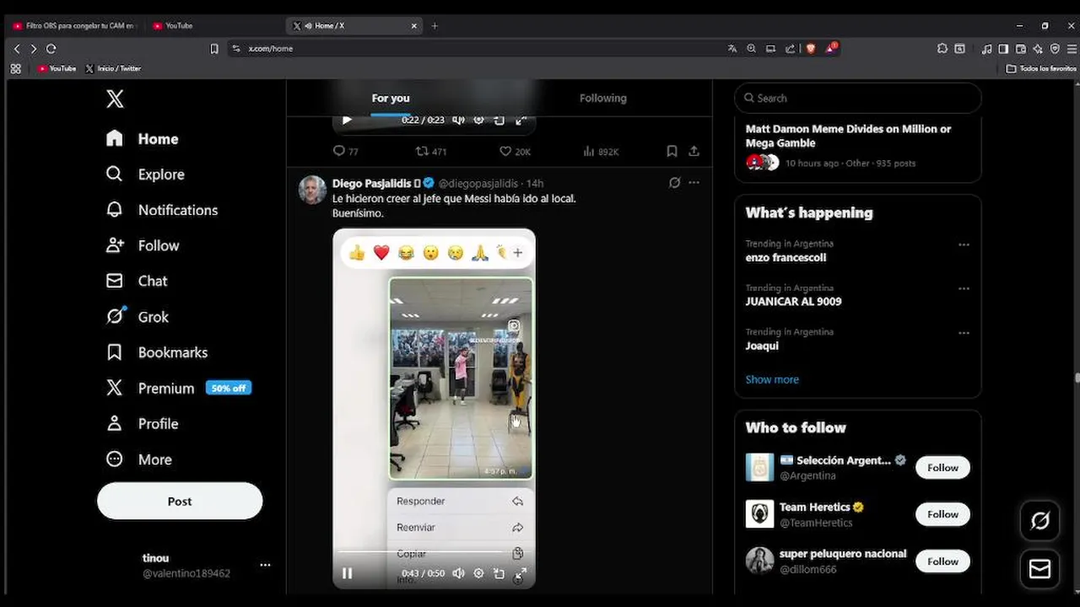Open trending topic Joaqui
Screen dimensions: 1080x607
762,346
